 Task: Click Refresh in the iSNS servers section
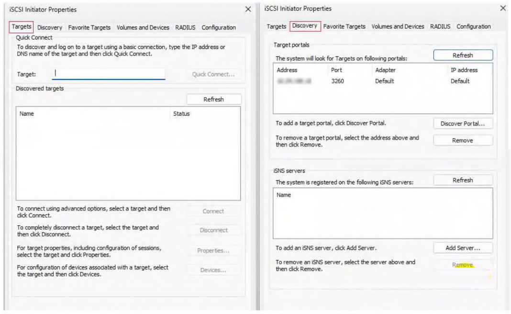(462, 180)
